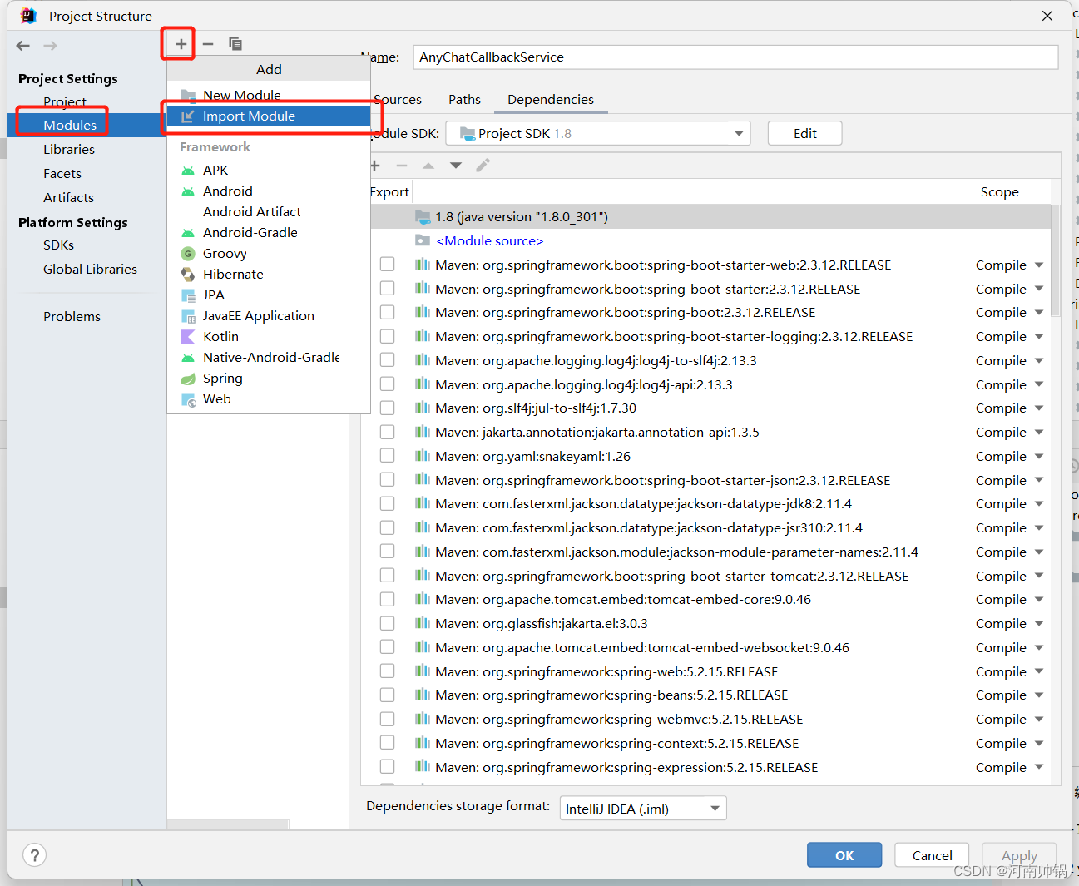Screen dimensions: 1079x886
Task: Toggle export for snakeyaml:1.26 dependency
Action: (387, 456)
